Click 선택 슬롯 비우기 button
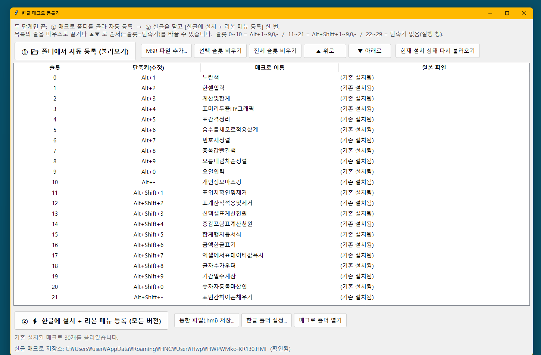 pos(220,51)
